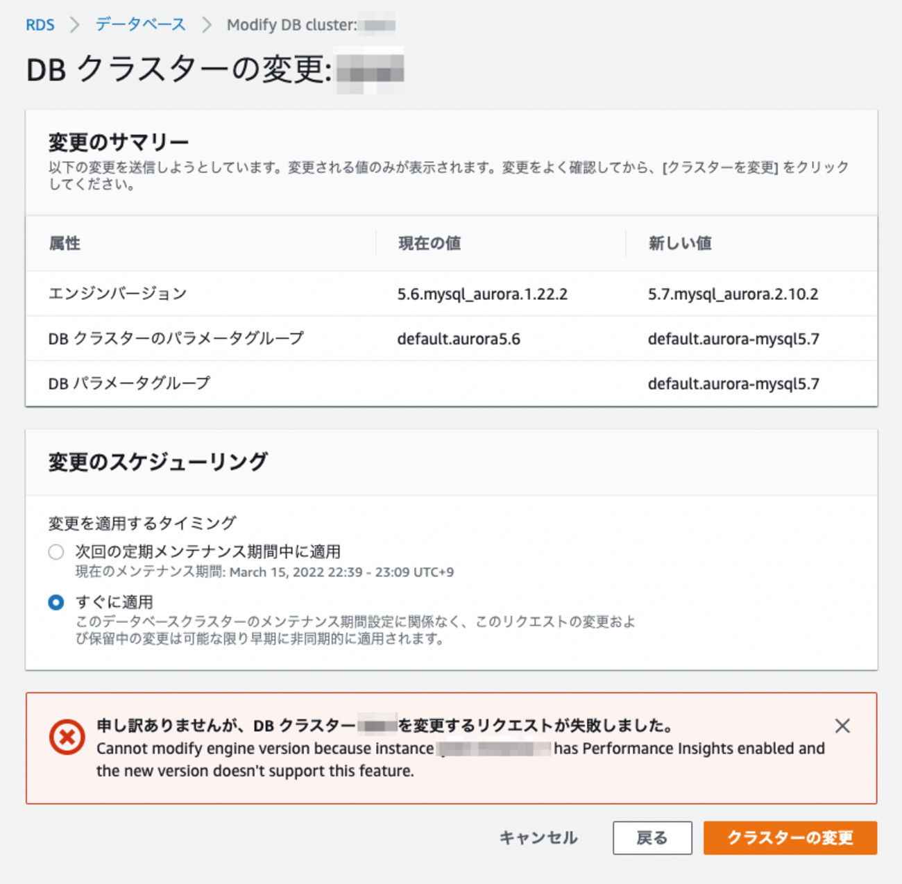Click the 戻る button

point(652,838)
